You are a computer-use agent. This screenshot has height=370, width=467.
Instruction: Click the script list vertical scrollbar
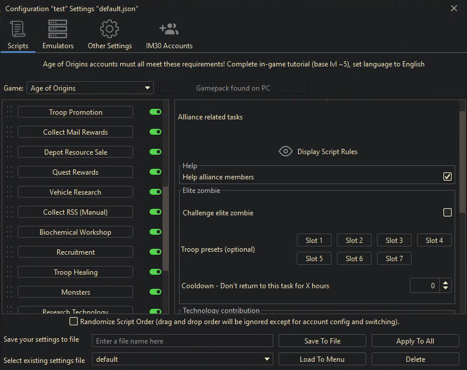coord(166,235)
